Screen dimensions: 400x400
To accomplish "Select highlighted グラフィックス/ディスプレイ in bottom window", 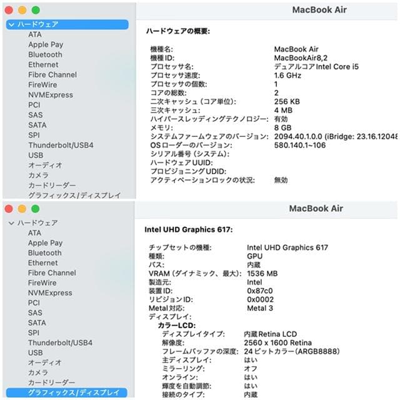I will [x=67, y=392].
